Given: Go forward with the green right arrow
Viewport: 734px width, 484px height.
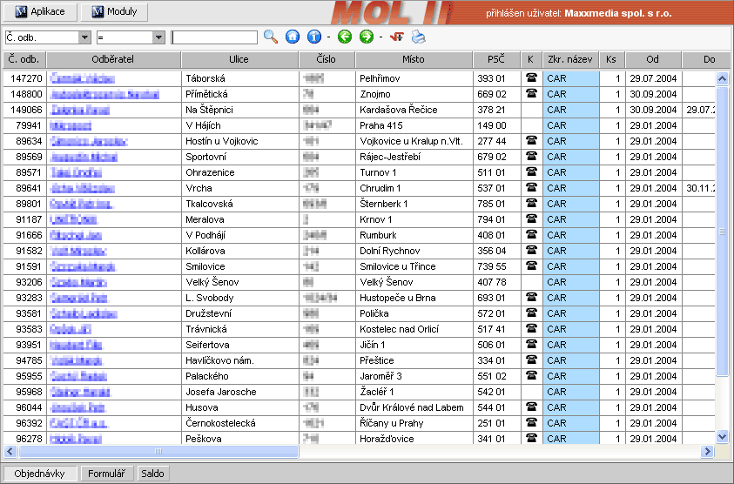Looking at the screenshot, I should (x=366, y=37).
